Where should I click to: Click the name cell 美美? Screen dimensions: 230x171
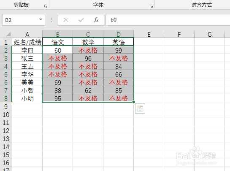pyautogui.click(x=27, y=82)
